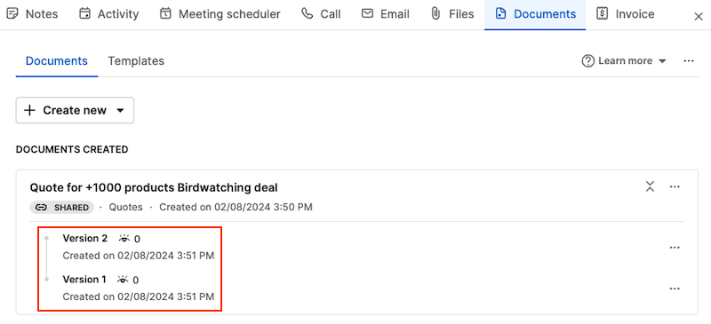This screenshot has width=711, height=324.
Task: Click the Learn more question mark icon
Action: coord(588,60)
